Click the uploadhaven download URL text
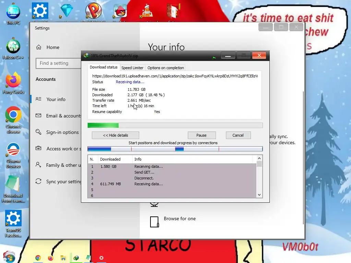This screenshot has width=351, height=263. click(x=175, y=76)
